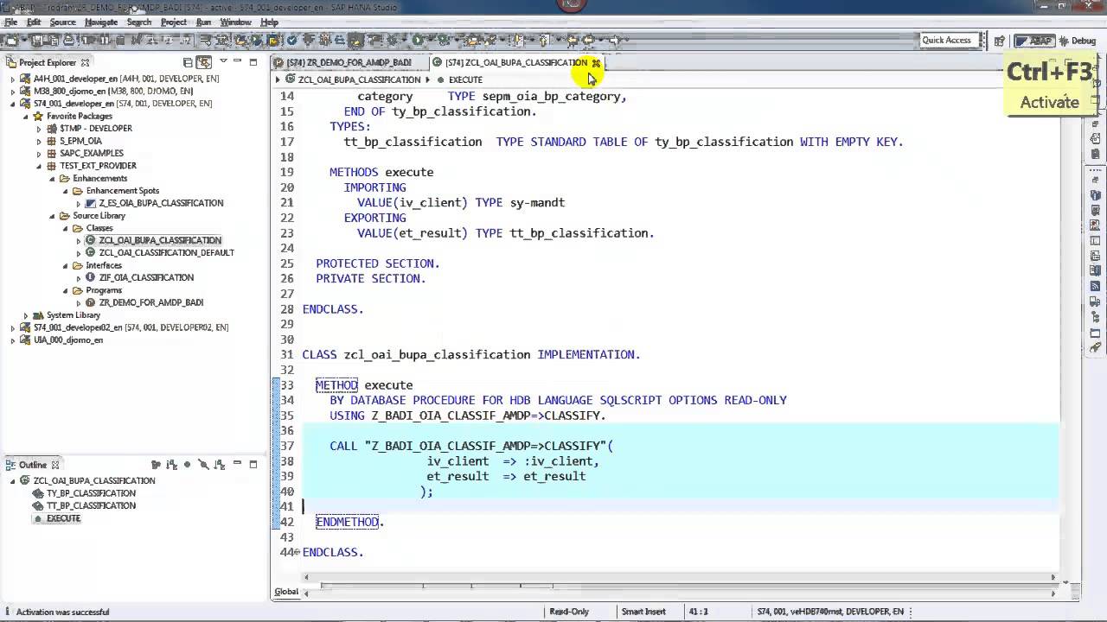The height and width of the screenshot is (622, 1107).
Task: Expand the $TMP - DEVELOPER package
Action: pyautogui.click(x=38, y=129)
